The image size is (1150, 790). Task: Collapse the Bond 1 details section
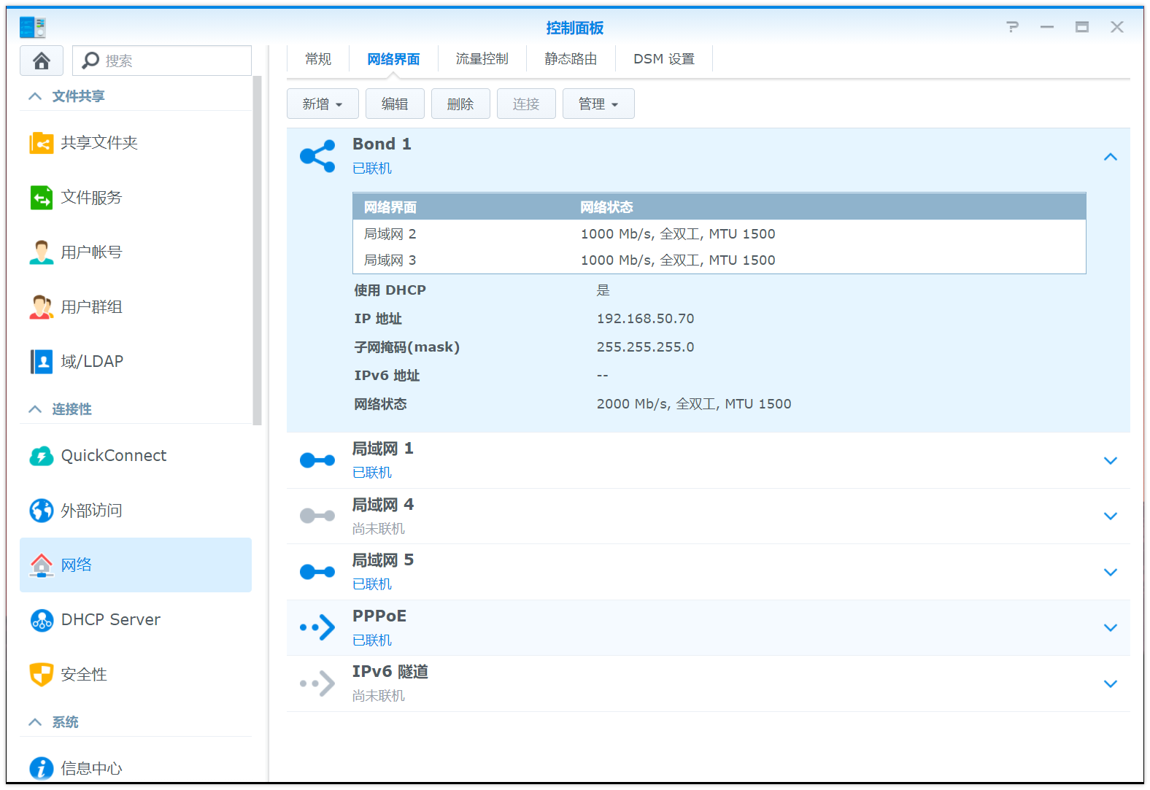[x=1110, y=157]
